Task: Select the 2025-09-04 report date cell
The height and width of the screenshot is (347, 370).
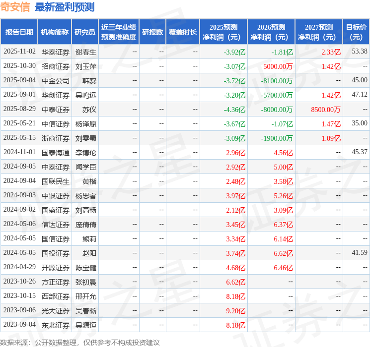Action: [19, 80]
